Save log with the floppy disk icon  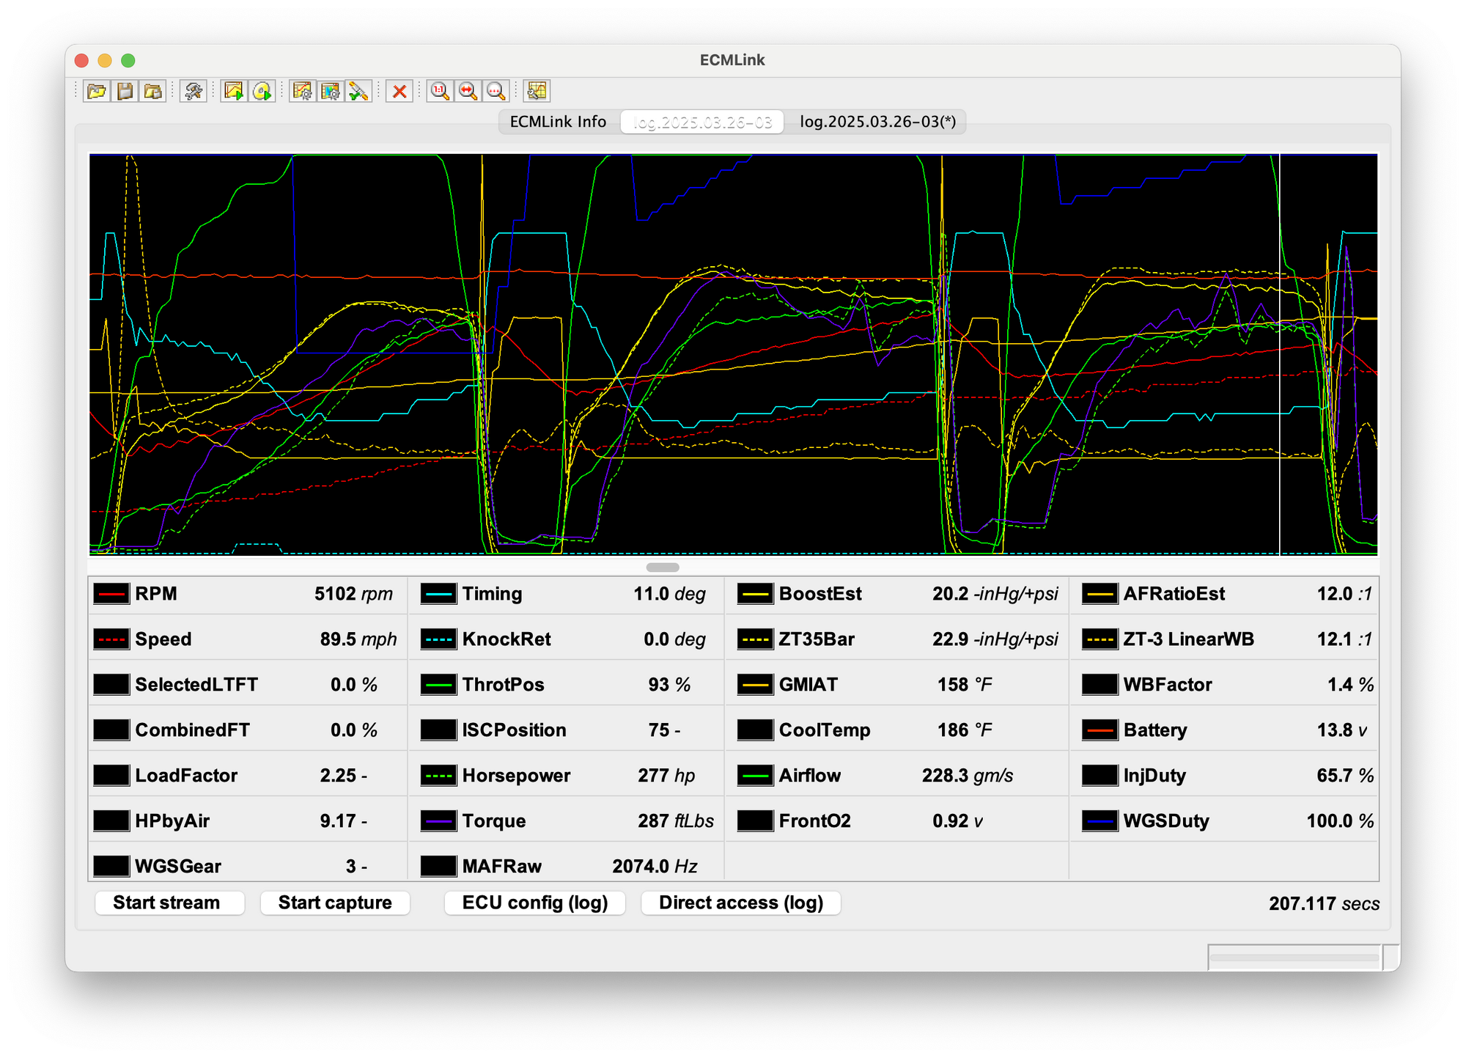point(125,91)
